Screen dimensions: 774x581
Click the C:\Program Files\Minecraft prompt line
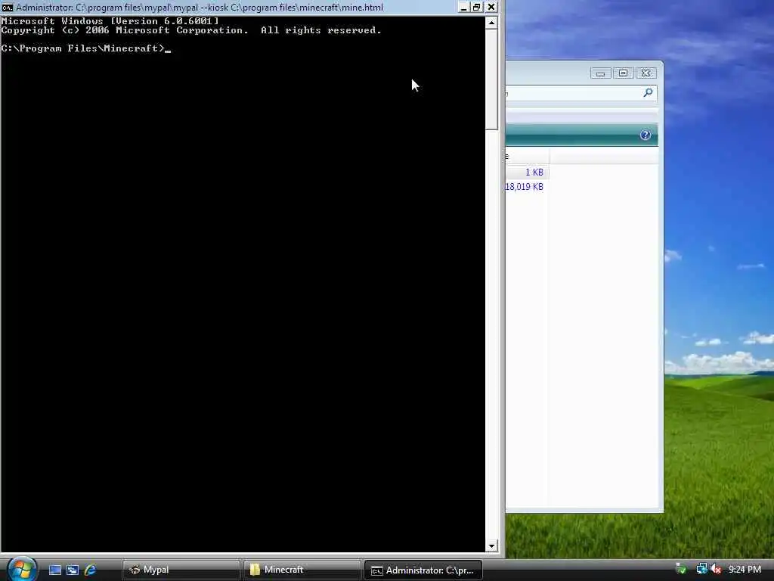85,48
